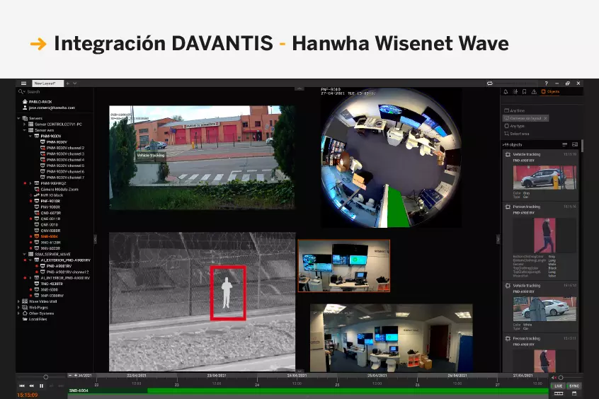599x399 pixels.
Task: Select the highlighted SNB-6004 camera
Action: point(45,237)
